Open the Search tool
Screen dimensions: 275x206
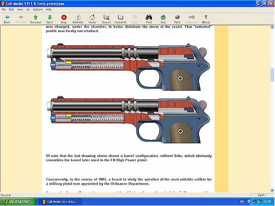[x=106, y=19]
